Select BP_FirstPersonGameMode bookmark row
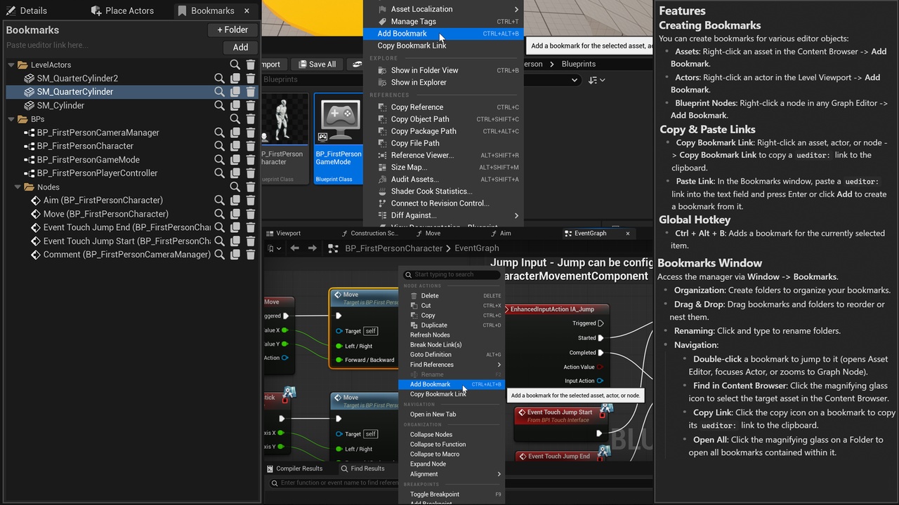The height and width of the screenshot is (505, 899). 132,160
